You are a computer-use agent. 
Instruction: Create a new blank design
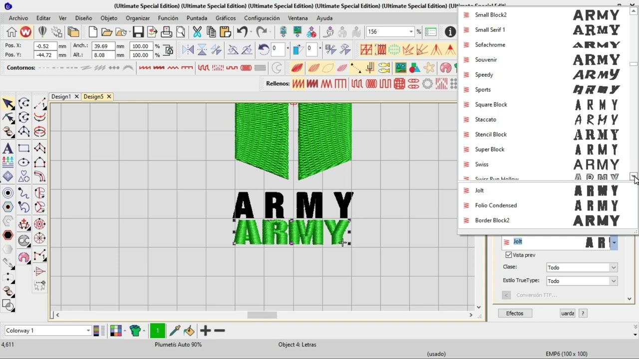point(93,32)
